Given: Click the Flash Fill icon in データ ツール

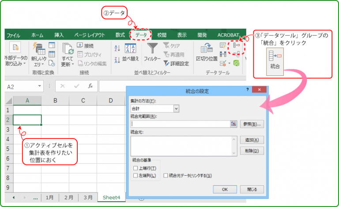Looking at the screenshot, I should tap(222, 45).
